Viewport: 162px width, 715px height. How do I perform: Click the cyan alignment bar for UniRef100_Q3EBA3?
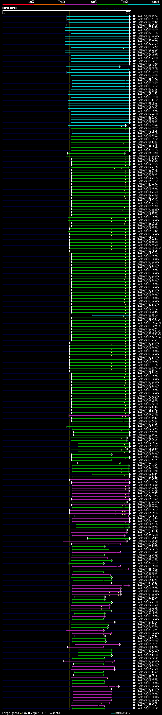111,315
